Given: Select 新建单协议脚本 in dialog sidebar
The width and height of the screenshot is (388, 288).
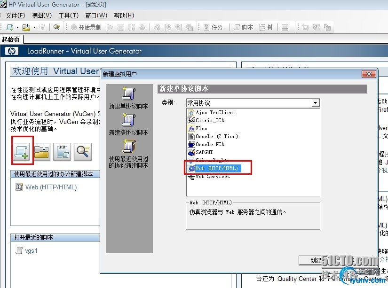Looking at the screenshot, I should [x=128, y=98].
